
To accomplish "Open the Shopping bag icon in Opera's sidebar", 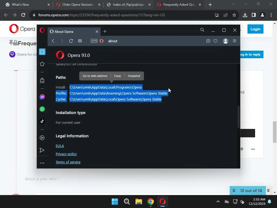I will [x=42, y=80].
